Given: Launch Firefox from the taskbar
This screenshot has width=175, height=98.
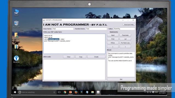Looking at the screenshot, I should [76, 92].
